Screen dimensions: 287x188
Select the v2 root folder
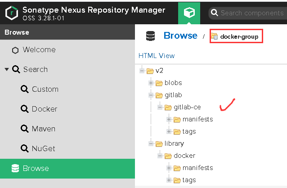(x=159, y=71)
